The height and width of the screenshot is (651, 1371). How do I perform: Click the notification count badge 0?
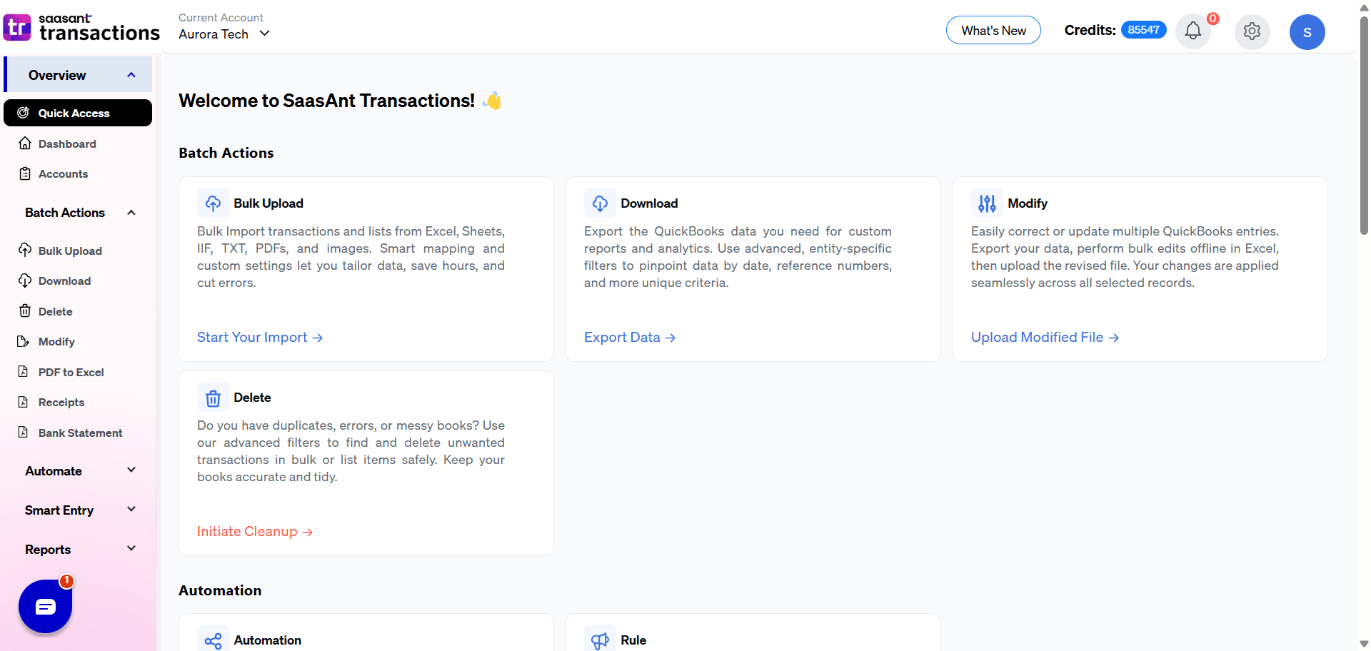1212,19
